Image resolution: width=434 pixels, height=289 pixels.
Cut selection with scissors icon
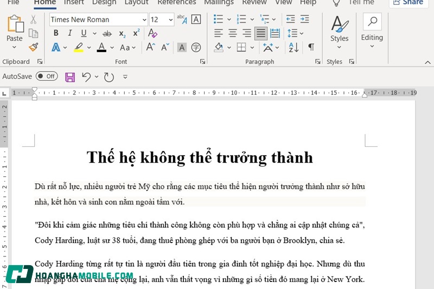[x=33, y=20]
